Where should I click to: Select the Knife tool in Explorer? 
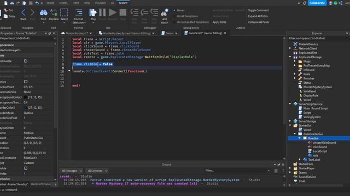click(x=306, y=74)
